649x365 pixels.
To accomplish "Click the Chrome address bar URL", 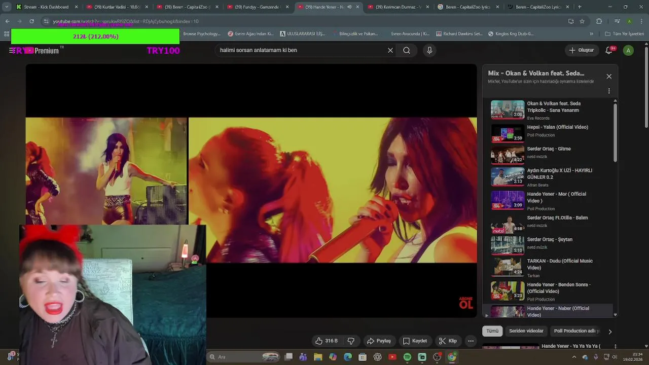I will click(x=126, y=21).
